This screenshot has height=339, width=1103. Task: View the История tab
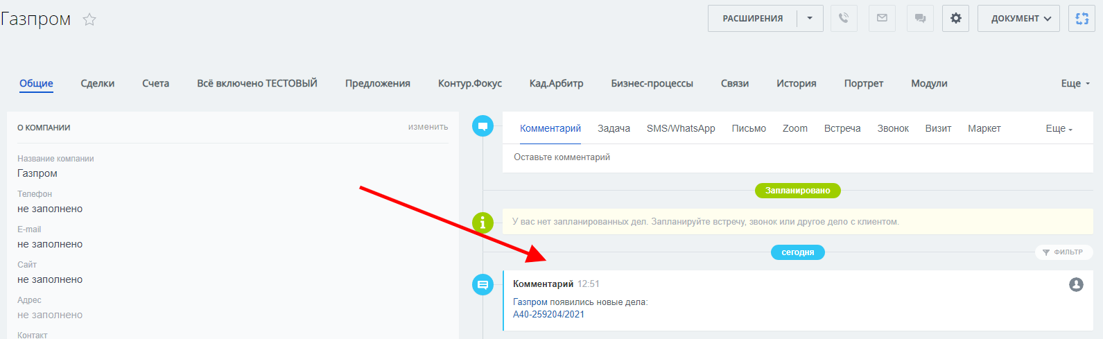(797, 83)
